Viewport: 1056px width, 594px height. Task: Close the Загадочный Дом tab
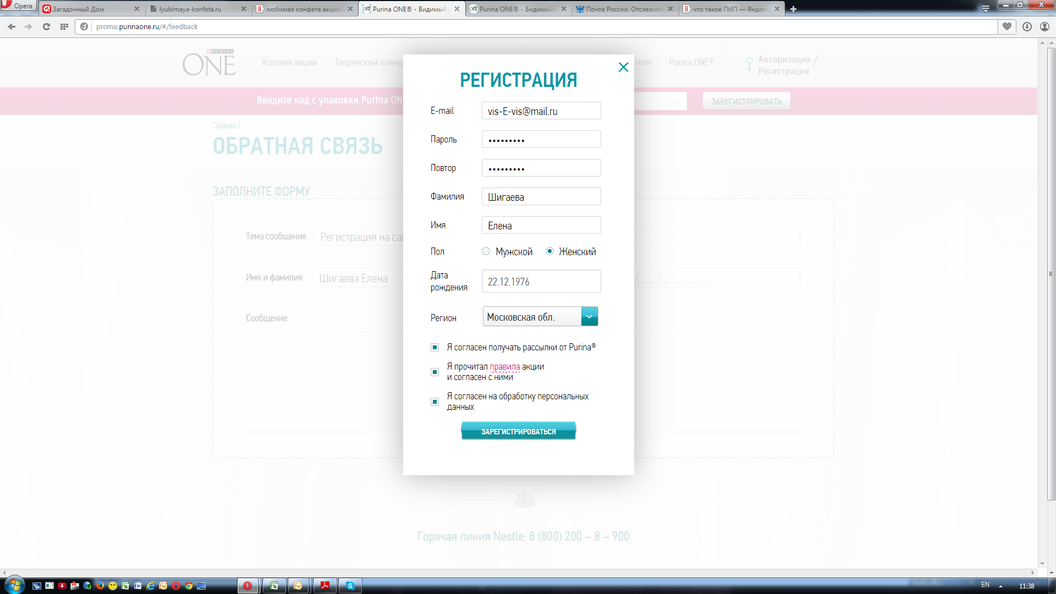coord(137,9)
